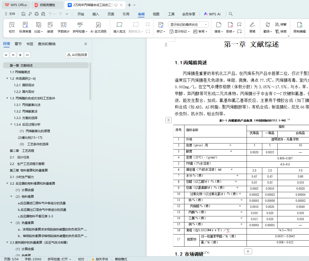Add table row with plus button
The width and height of the screenshot is (309, 261).
coord(248,251)
